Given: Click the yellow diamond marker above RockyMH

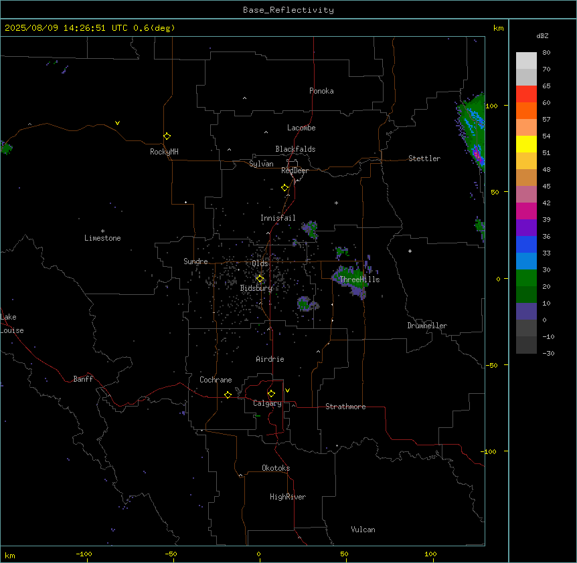Looking at the screenshot, I should pyautogui.click(x=167, y=136).
